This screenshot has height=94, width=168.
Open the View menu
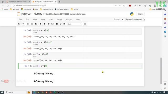[35, 19]
